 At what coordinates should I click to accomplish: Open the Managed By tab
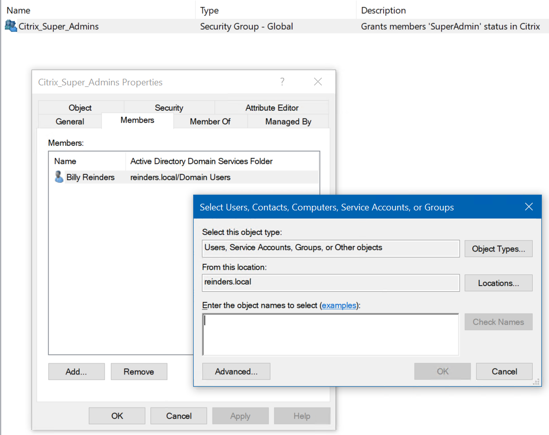(x=288, y=121)
